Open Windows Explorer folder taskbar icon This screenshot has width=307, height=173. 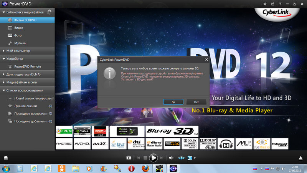tap(76, 168)
